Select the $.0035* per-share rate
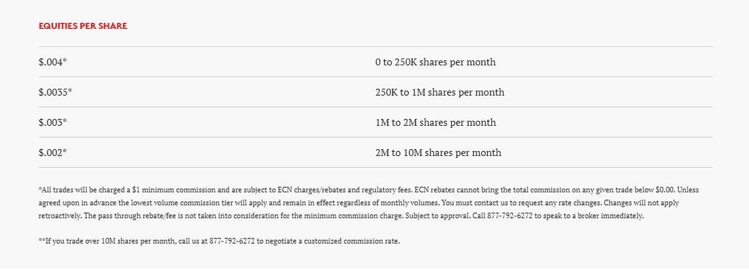Image resolution: width=749 pixels, height=270 pixels. pos(55,92)
